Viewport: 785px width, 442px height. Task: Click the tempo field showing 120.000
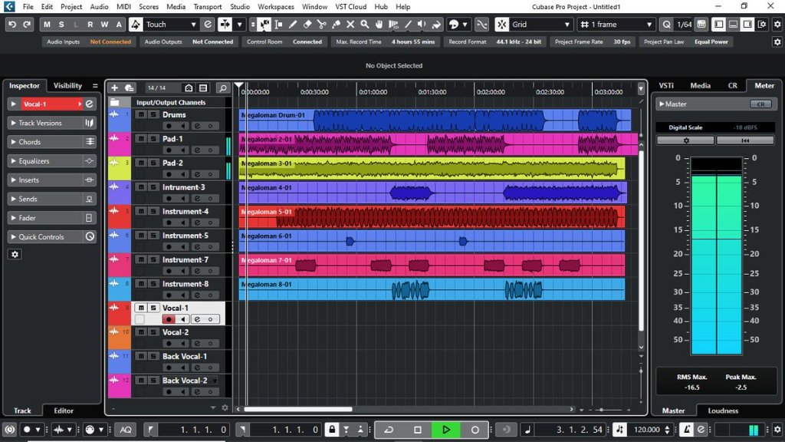pyautogui.click(x=648, y=430)
